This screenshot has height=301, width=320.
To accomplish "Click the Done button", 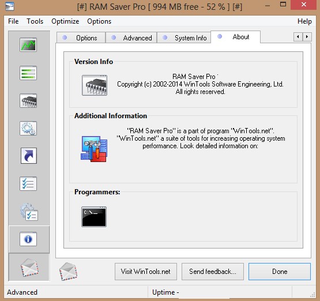I will click(280, 272).
